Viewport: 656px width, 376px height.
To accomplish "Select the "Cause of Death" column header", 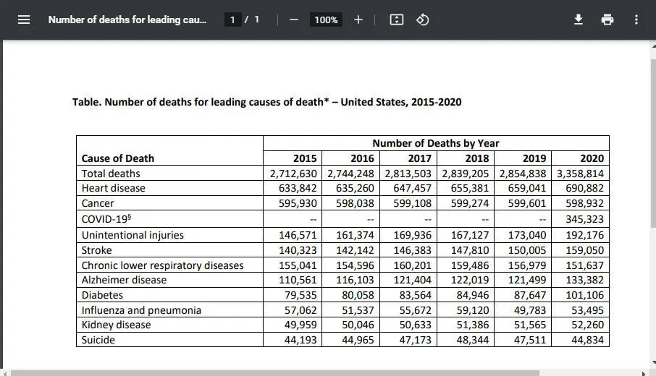I will pos(118,158).
